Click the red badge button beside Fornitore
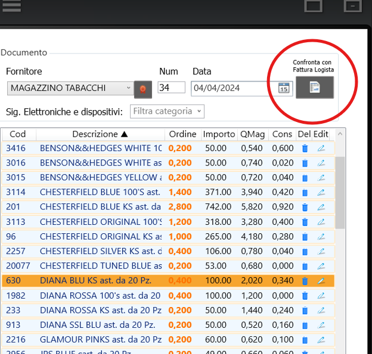 click(143, 89)
